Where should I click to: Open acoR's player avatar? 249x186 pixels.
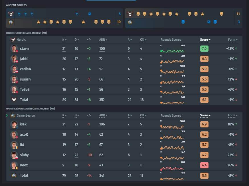click(14, 135)
